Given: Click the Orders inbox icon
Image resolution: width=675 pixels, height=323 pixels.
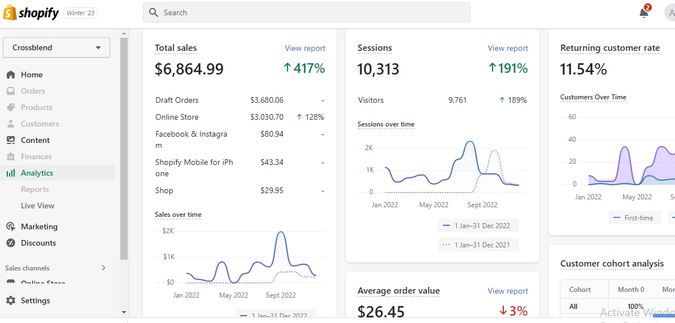Looking at the screenshot, I should coord(11,91).
